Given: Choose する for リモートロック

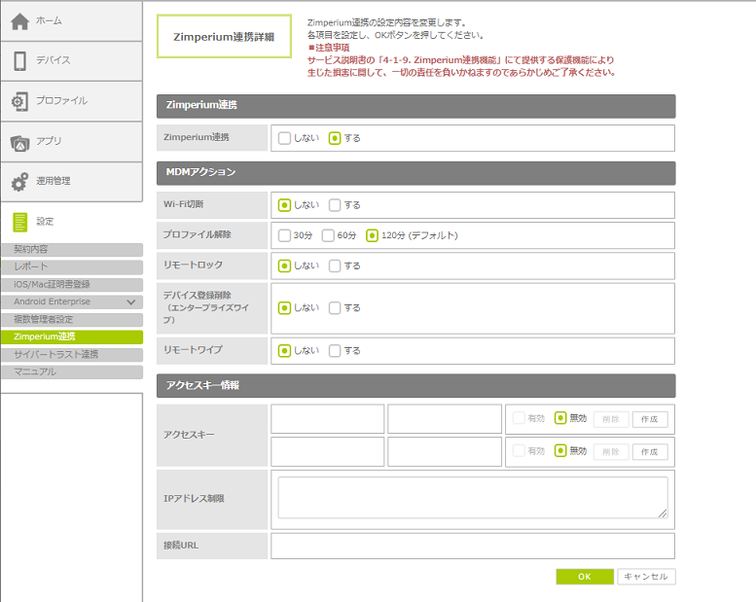Looking at the screenshot, I should tap(335, 266).
